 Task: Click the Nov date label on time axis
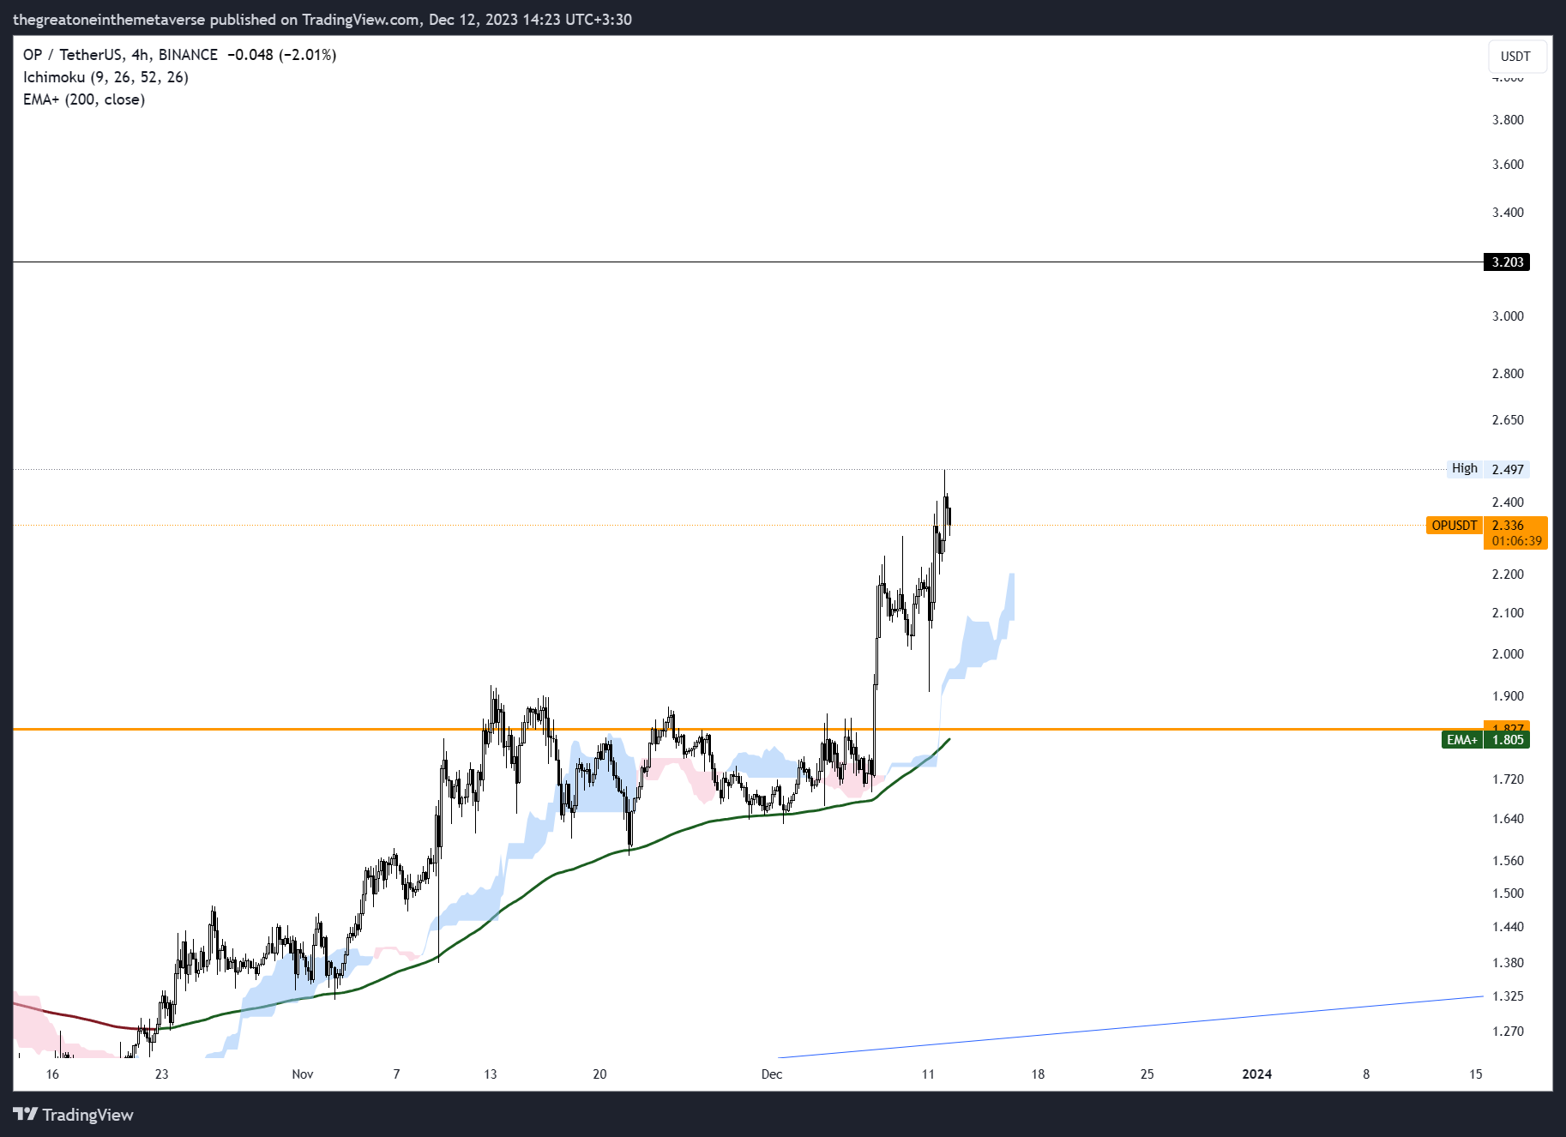303,1074
